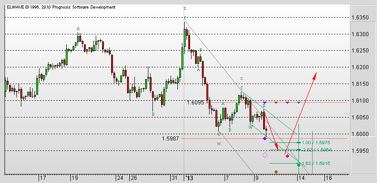Click the 1.6350 price axis label
Screen dimensions: 377x183
[362, 18]
